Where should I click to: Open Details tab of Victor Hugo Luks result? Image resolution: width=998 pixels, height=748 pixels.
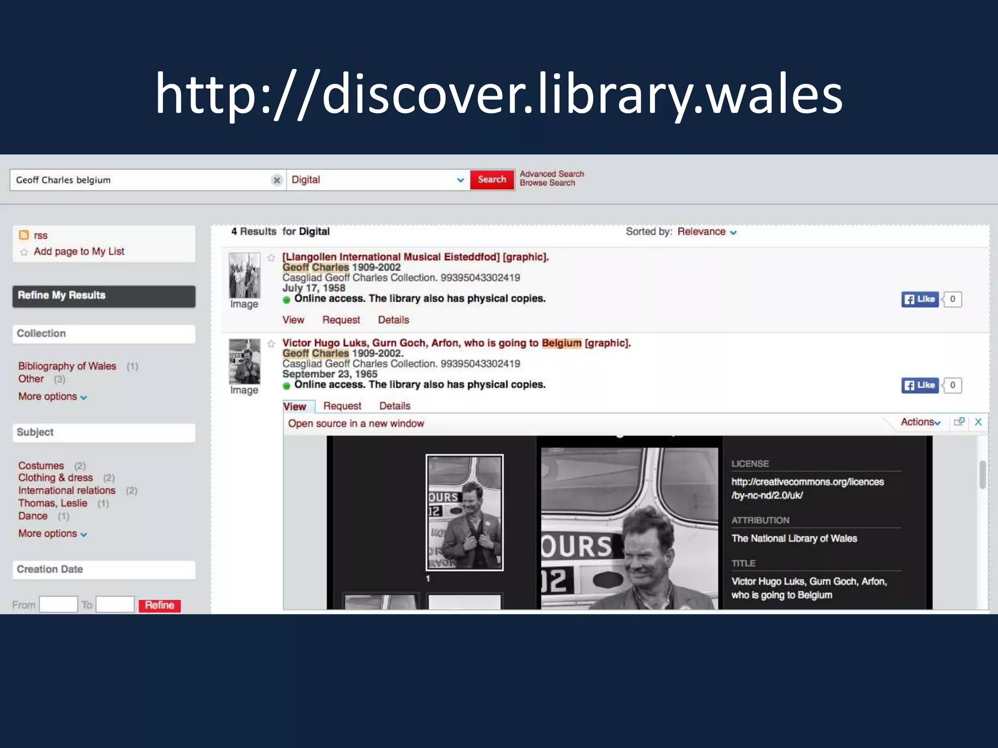pyautogui.click(x=395, y=406)
